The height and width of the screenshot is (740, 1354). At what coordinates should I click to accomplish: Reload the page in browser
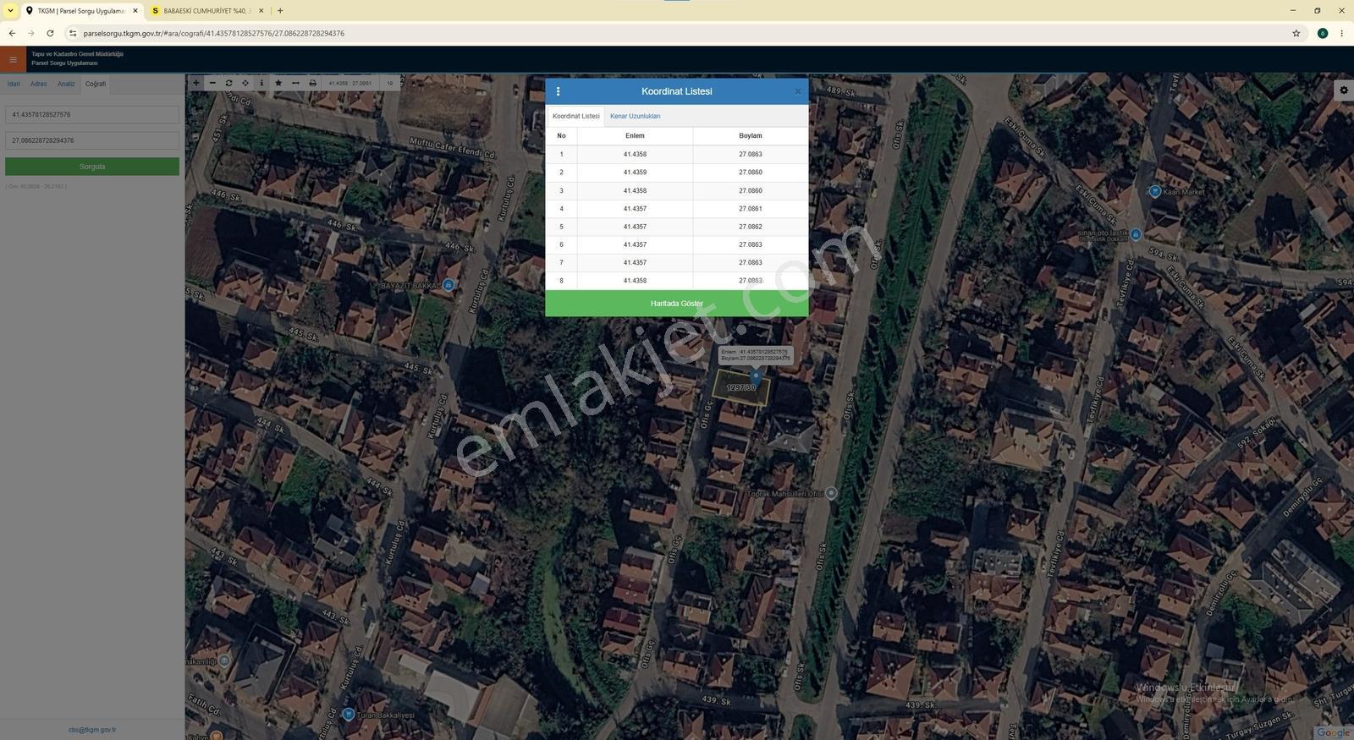tap(50, 33)
